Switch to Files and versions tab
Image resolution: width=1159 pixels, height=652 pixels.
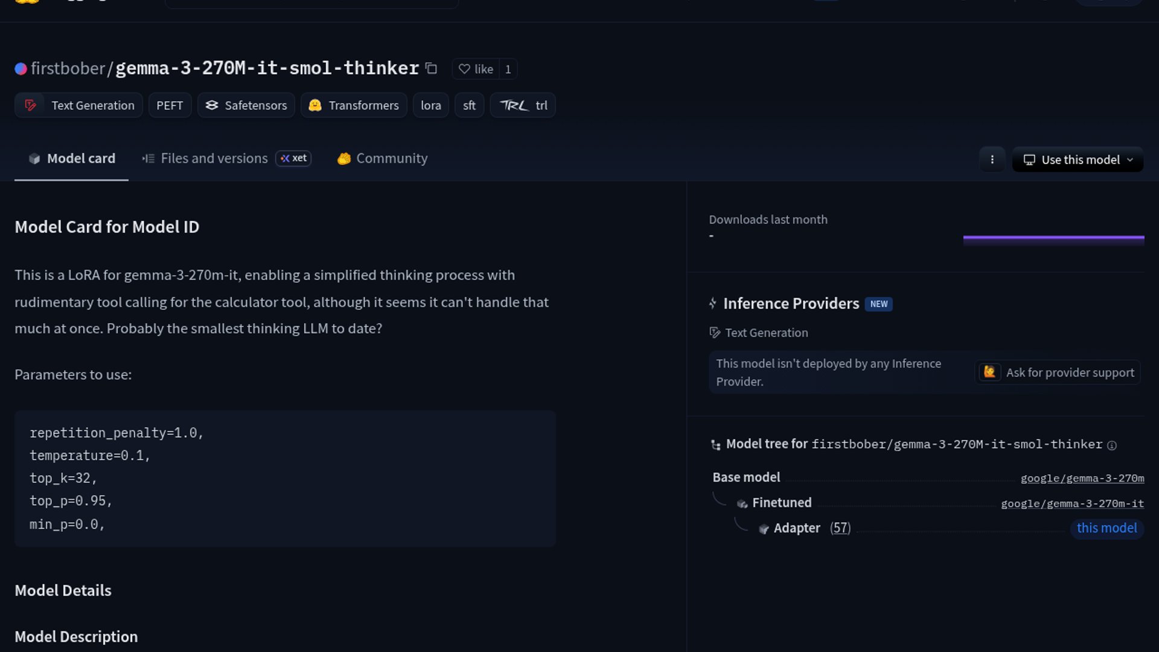pyautogui.click(x=214, y=158)
